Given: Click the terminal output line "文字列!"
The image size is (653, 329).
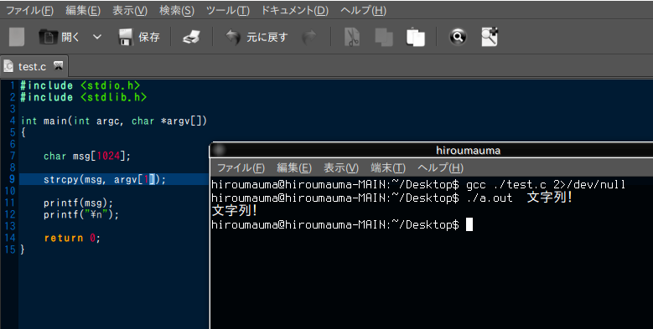Looking at the screenshot, I should click(x=235, y=210).
